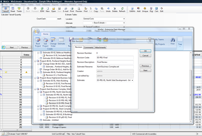The height and width of the screenshot is (136, 202).
Task: Click Previous in Edit Revision dialog
Action: [x=145, y=66]
